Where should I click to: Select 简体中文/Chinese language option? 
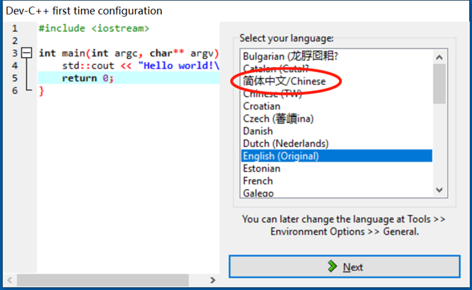point(337,81)
